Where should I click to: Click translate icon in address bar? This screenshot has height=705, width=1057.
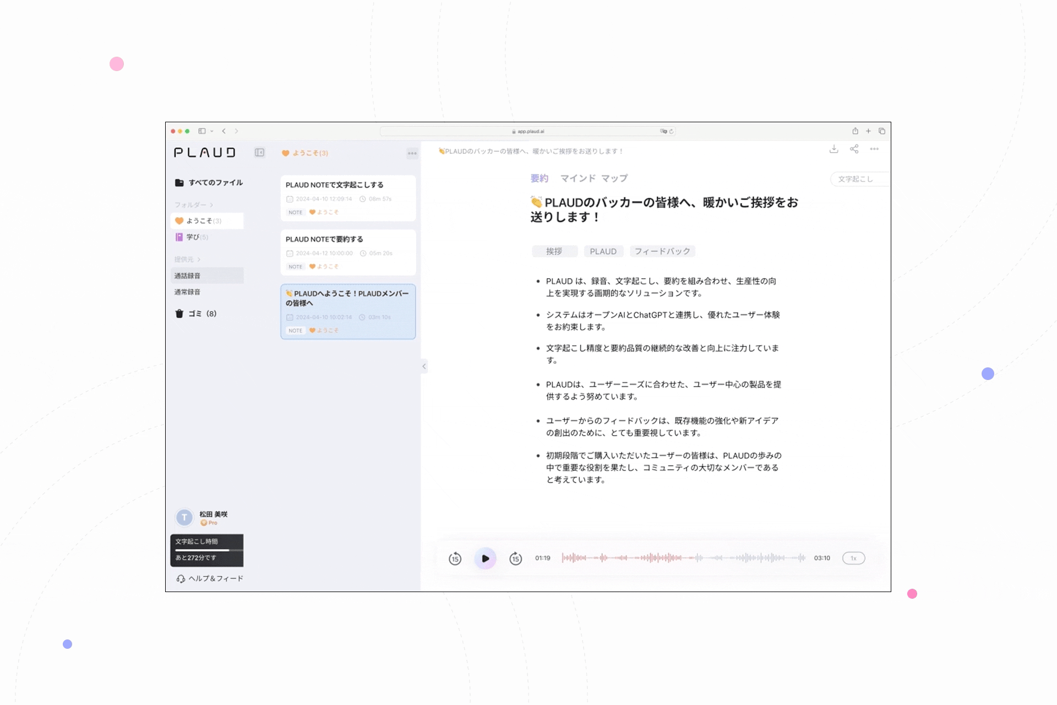coord(663,131)
